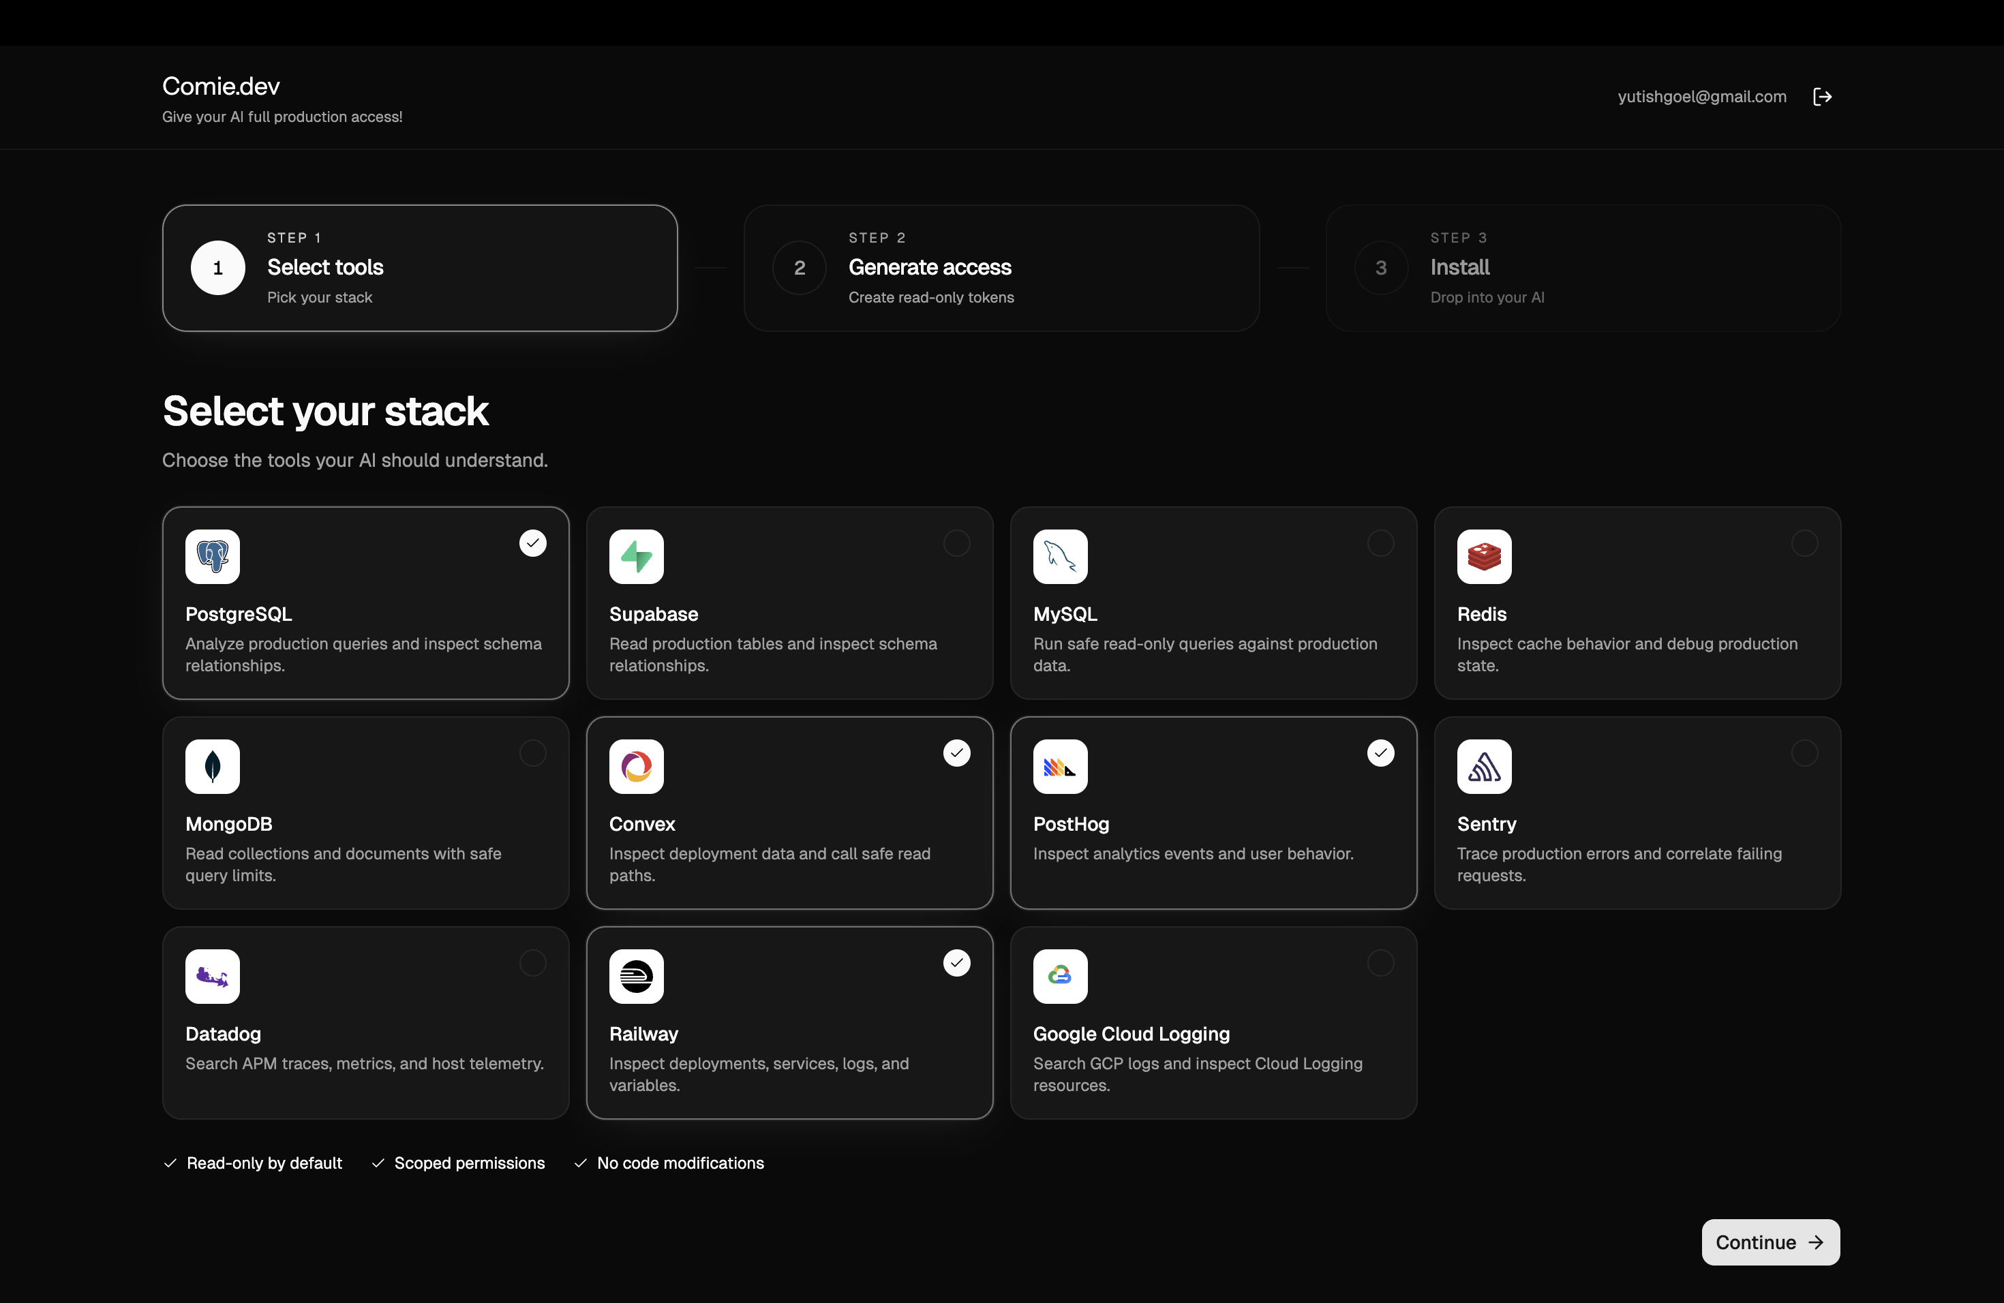Click the Convex swirl icon
Screen dimensions: 2004x1303
(637, 767)
